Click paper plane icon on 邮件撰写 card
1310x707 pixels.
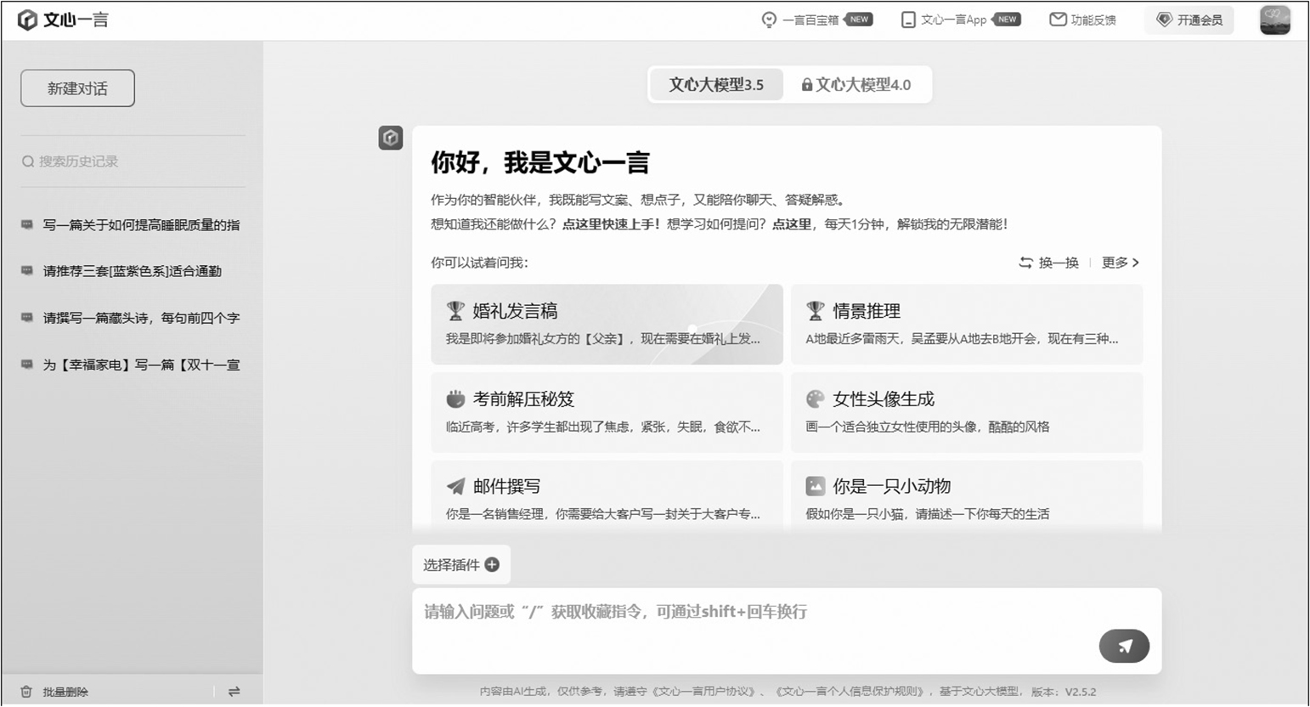(x=456, y=486)
